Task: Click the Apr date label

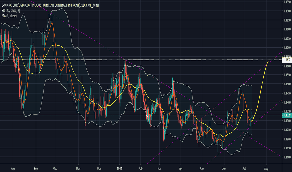Action: (181, 169)
